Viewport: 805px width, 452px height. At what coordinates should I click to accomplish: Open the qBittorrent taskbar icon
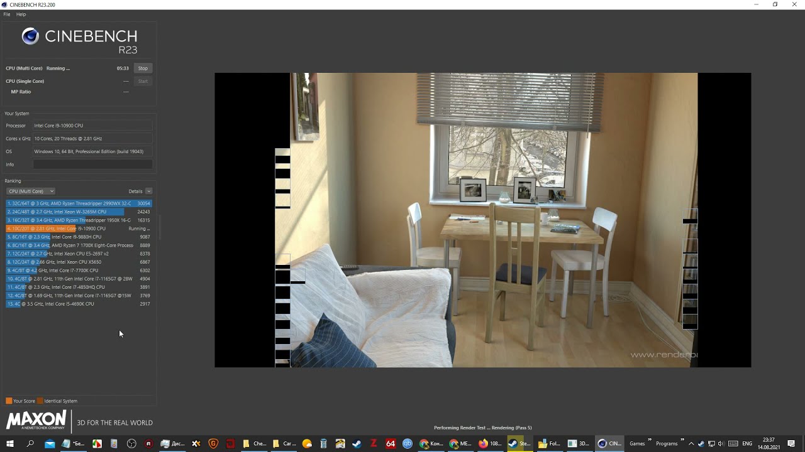tap(408, 444)
